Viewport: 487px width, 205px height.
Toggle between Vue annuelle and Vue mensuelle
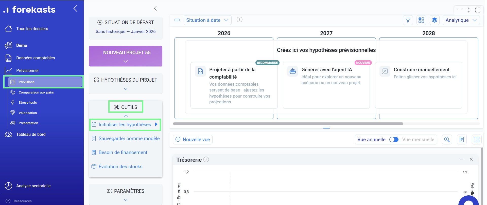tap(394, 140)
